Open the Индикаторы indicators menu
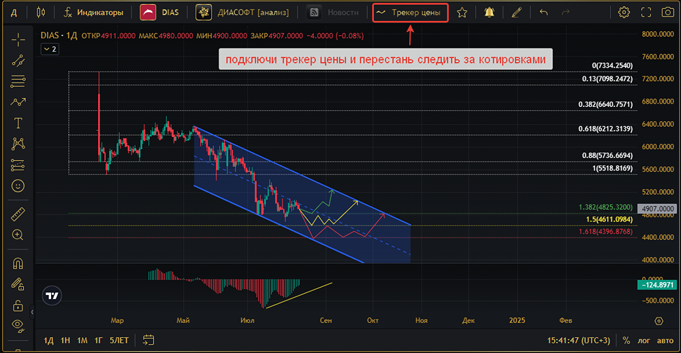 coord(93,12)
